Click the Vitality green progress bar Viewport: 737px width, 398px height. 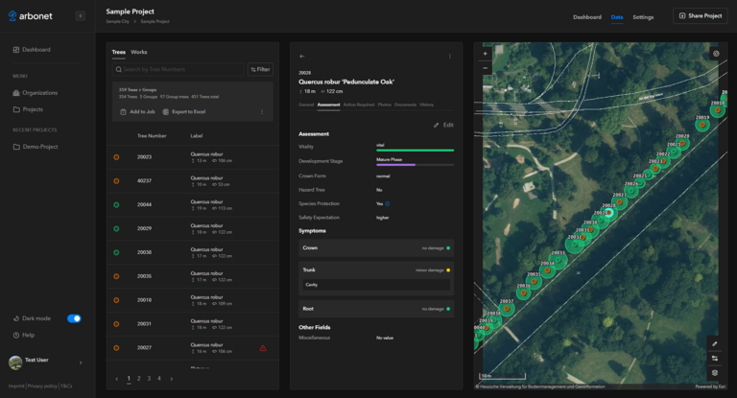pyautogui.click(x=415, y=151)
